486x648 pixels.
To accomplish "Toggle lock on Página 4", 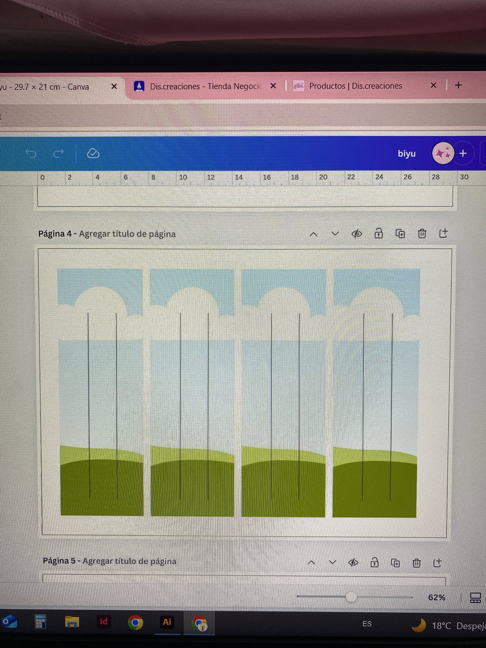I will (x=378, y=234).
